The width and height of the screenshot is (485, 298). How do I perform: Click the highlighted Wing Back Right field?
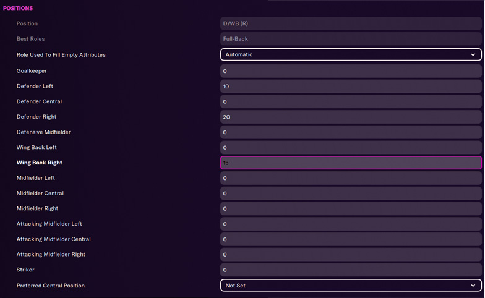click(x=351, y=163)
